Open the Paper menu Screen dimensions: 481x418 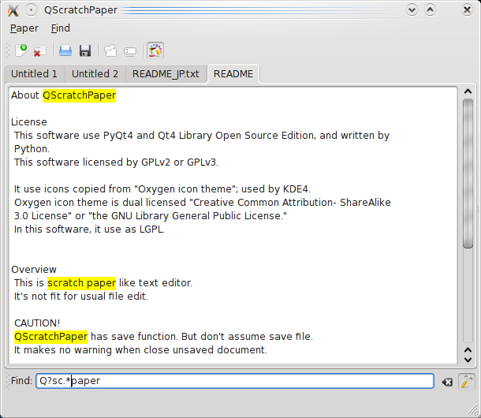click(x=24, y=28)
